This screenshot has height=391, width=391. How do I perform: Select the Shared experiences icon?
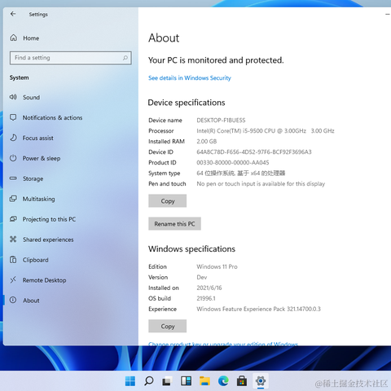(x=13, y=239)
